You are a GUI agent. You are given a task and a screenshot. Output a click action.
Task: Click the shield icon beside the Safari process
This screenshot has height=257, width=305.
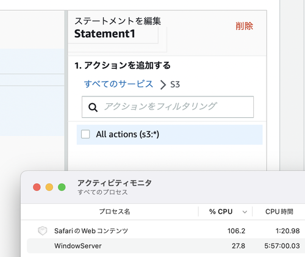click(42, 231)
